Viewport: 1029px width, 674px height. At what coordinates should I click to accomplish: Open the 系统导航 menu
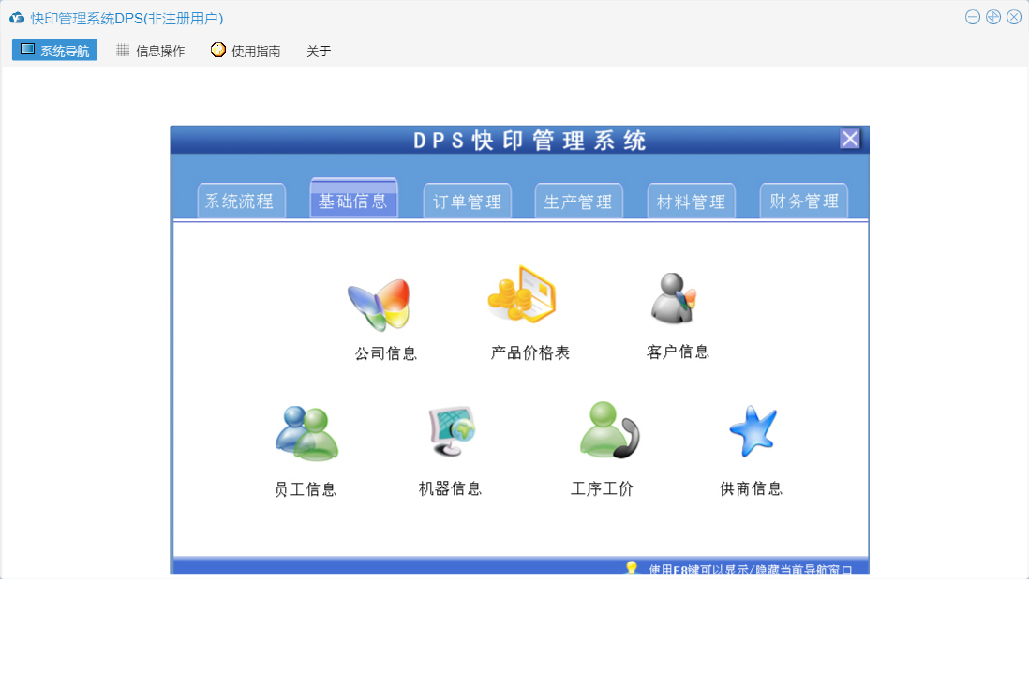[x=54, y=50]
